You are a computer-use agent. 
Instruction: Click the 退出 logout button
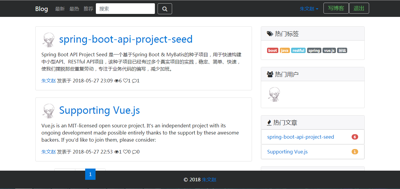pyautogui.click(x=359, y=8)
